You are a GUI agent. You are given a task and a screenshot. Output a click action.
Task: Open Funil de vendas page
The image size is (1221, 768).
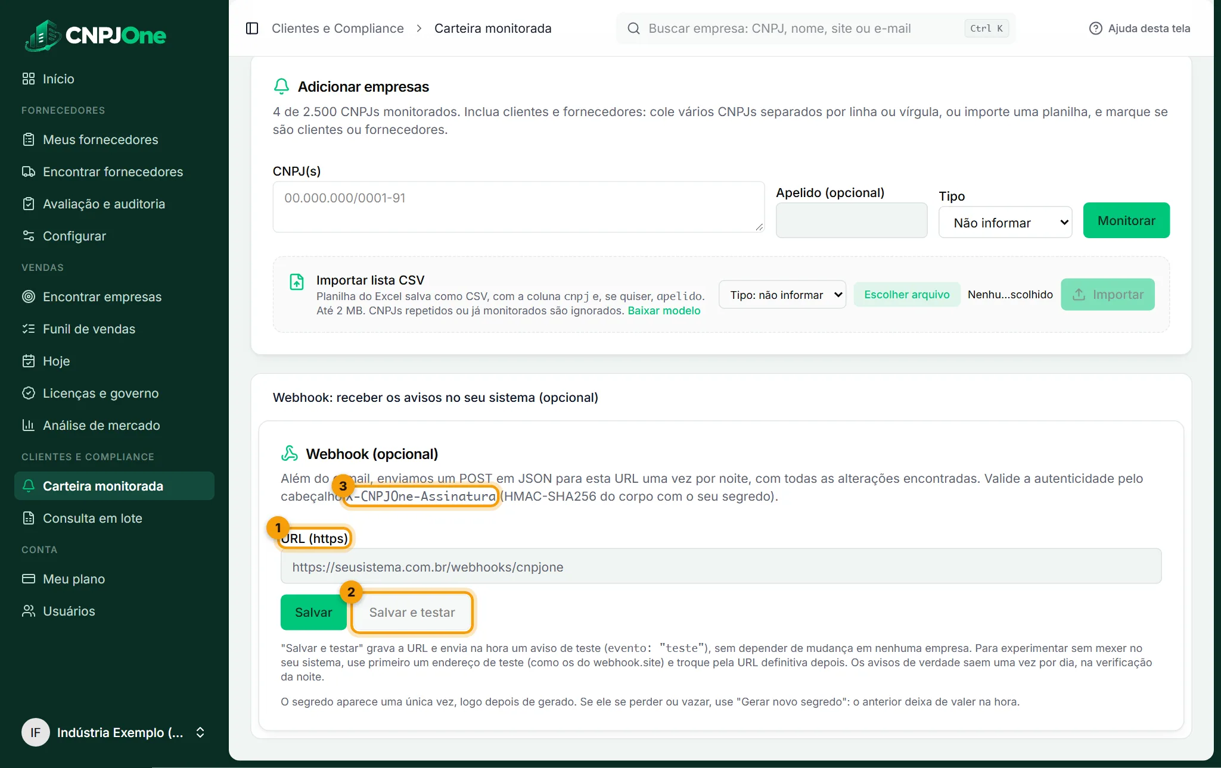tap(89, 329)
